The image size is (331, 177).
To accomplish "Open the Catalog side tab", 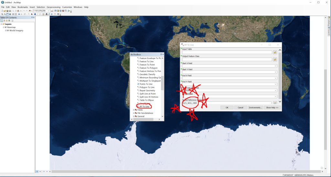I will (x=329, y=21).
